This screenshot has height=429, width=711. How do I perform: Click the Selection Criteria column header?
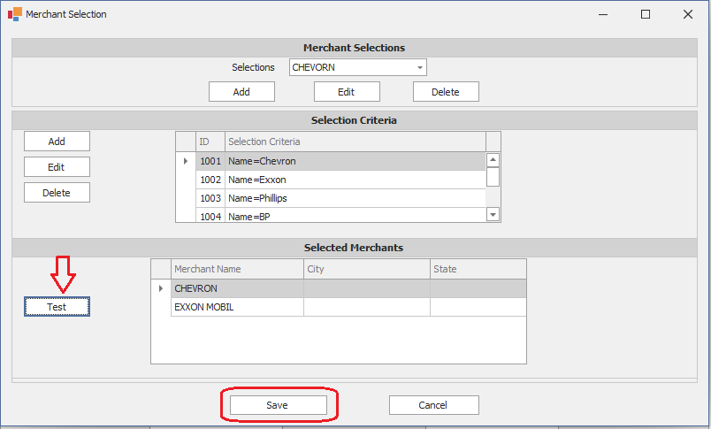click(355, 142)
